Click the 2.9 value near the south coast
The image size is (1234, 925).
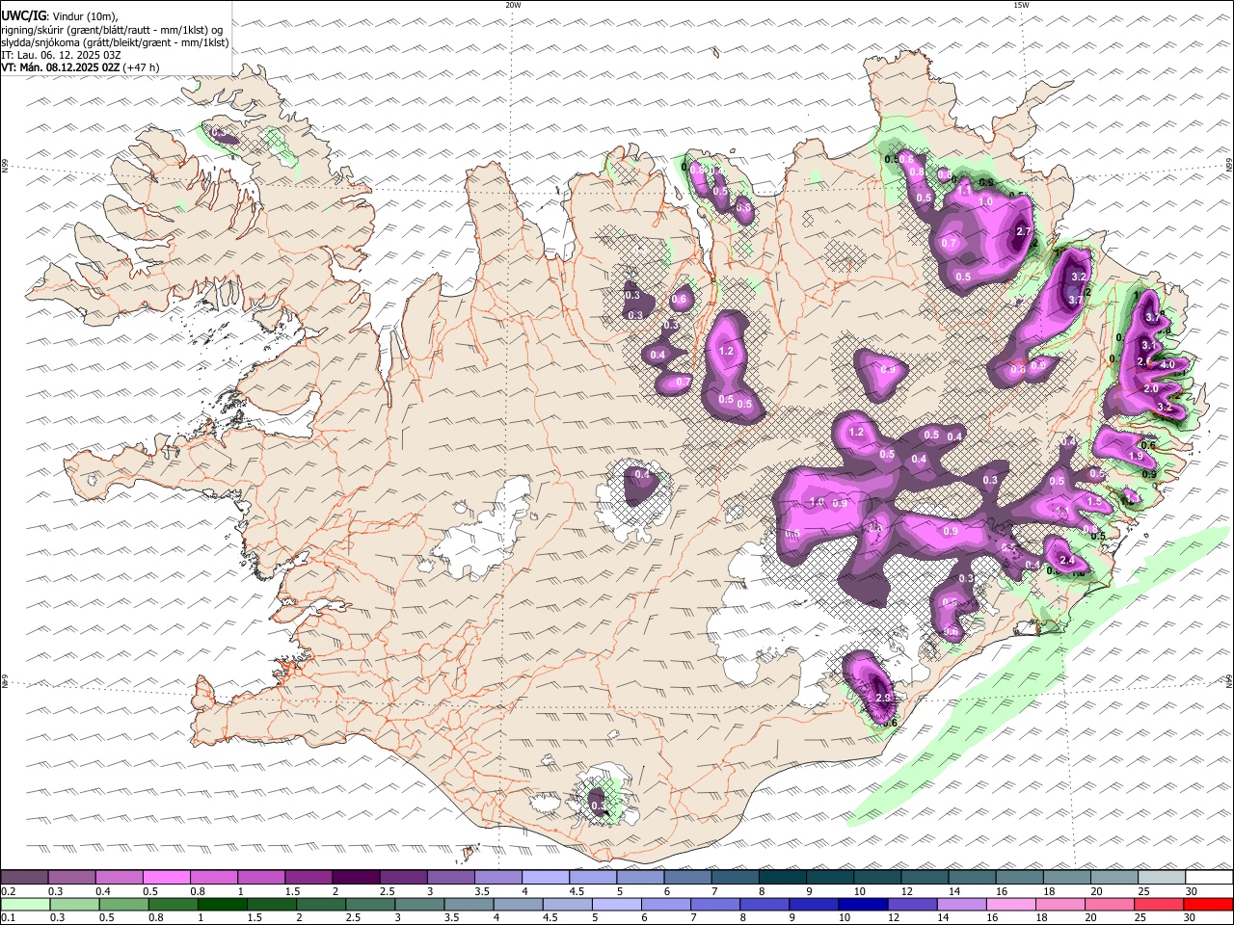[882, 698]
